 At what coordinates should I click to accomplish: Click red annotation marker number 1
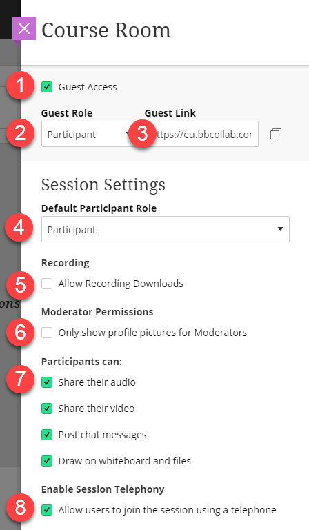click(x=20, y=85)
